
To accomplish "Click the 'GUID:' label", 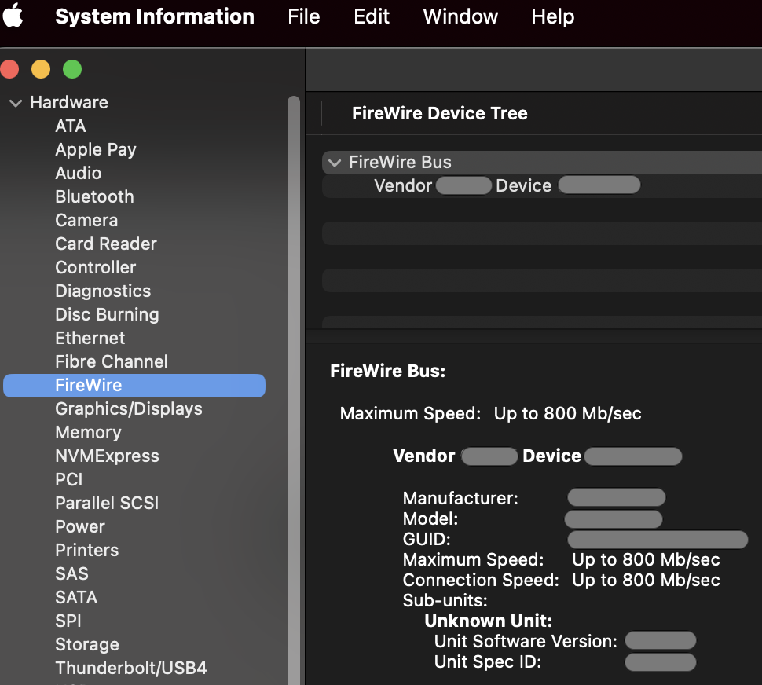I will (427, 539).
